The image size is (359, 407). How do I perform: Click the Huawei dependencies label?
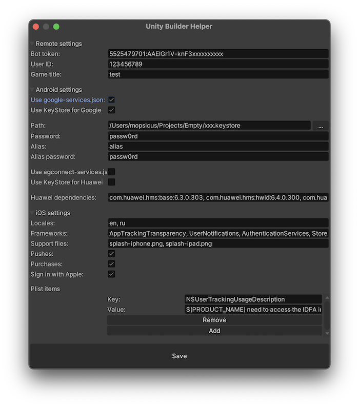point(64,197)
